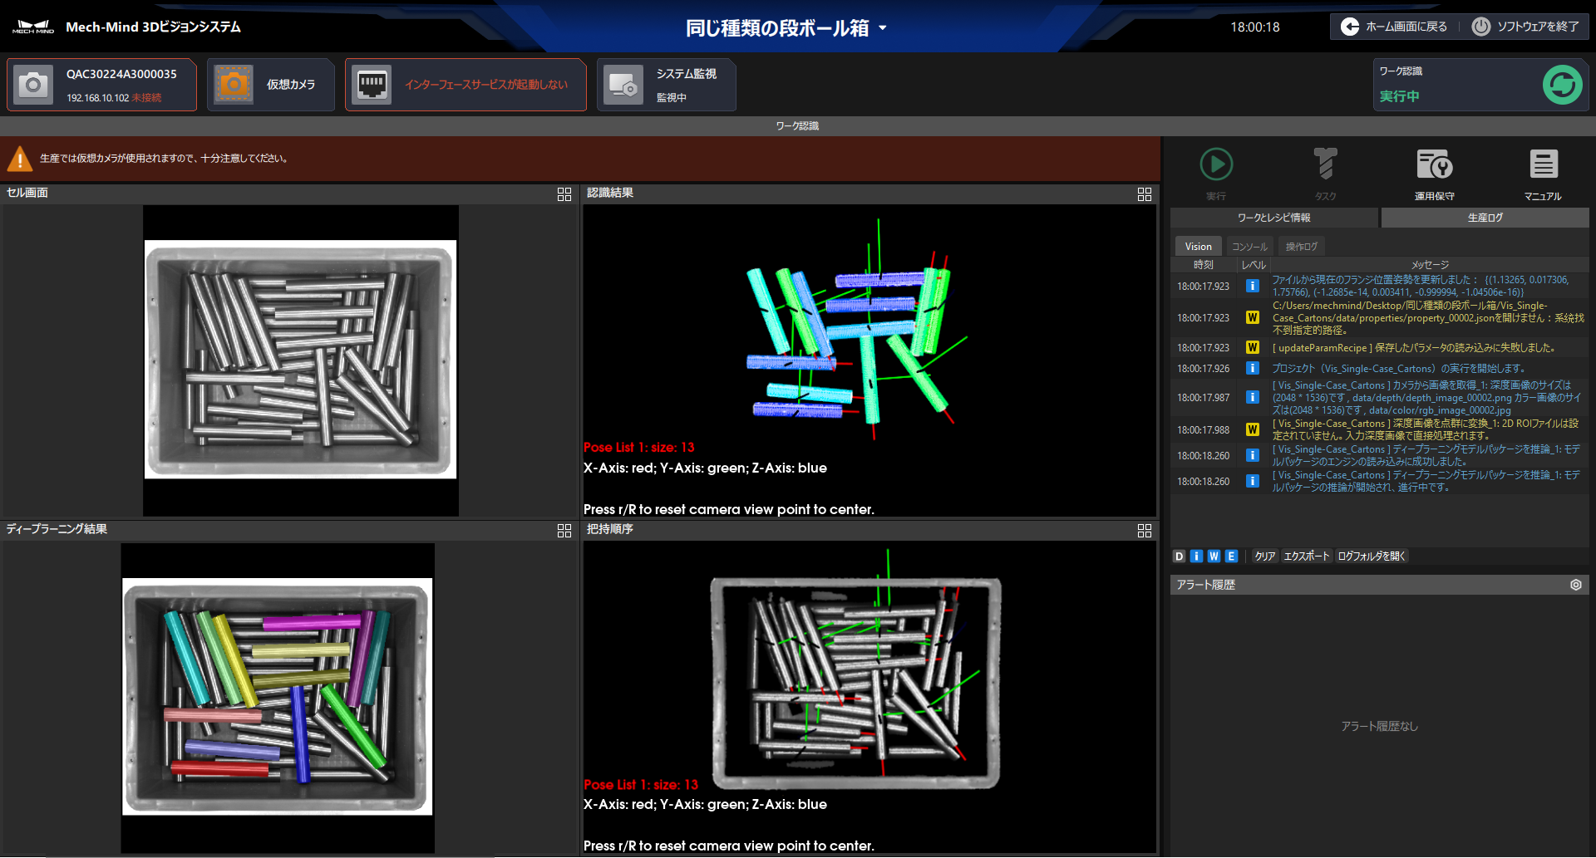Click the 認識結果 3D point cloud view
Viewport: 1596px width, 858px height.
click(x=869, y=360)
